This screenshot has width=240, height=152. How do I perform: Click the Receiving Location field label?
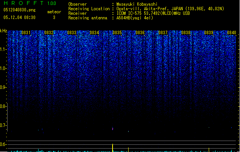89,9
